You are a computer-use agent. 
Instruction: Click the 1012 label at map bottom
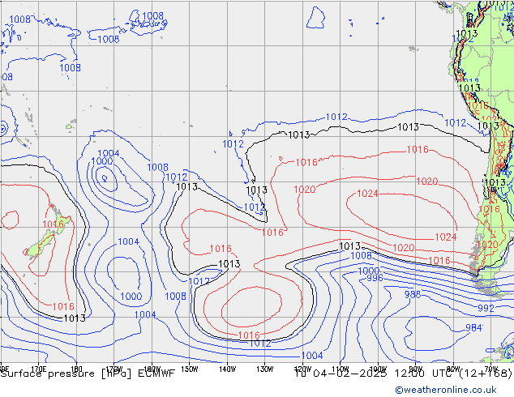pos(259,344)
